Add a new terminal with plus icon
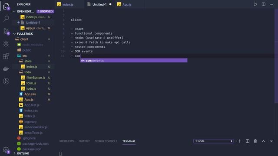 tap(239, 141)
